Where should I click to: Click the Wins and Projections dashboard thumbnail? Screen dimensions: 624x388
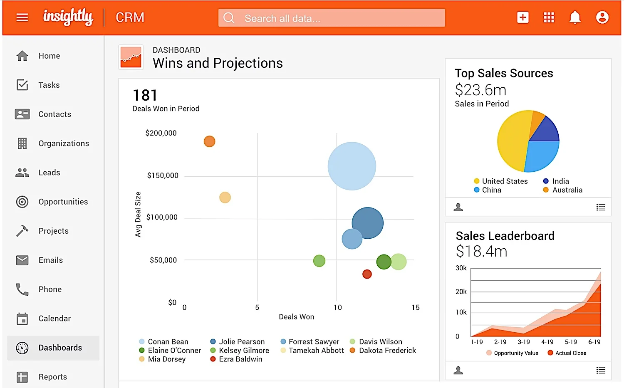pyautogui.click(x=131, y=57)
